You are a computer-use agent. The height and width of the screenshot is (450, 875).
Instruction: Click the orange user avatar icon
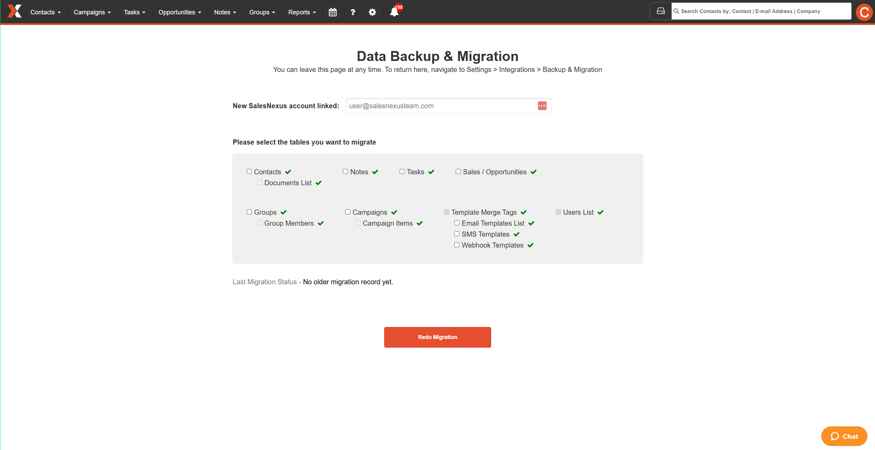[x=864, y=12]
